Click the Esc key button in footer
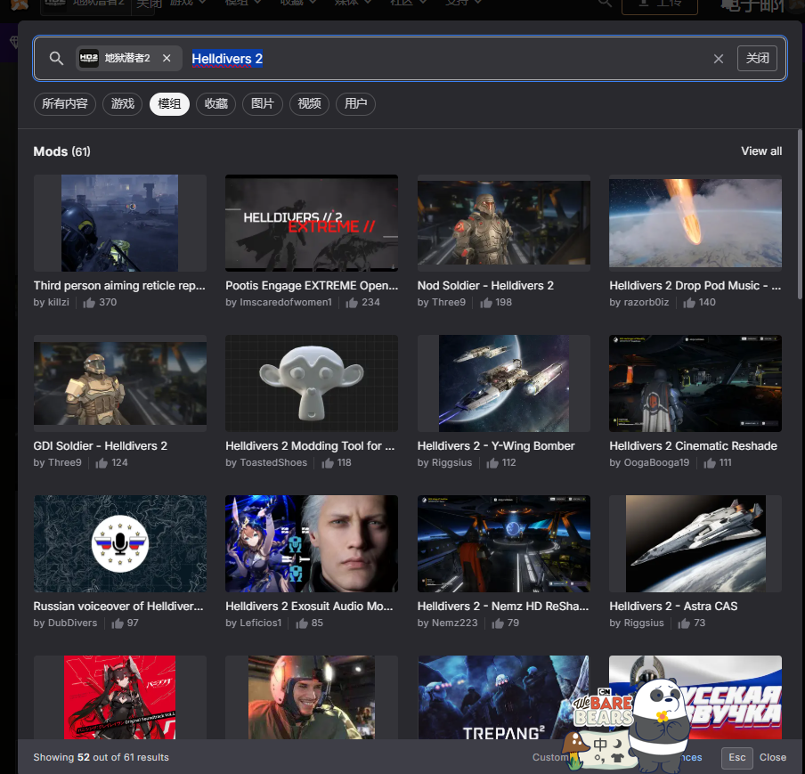The width and height of the screenshot is (805, 774). pyautogui.click(x=736, y=758)
